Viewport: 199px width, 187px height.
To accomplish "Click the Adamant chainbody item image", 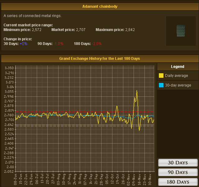I will coord(181,31).
